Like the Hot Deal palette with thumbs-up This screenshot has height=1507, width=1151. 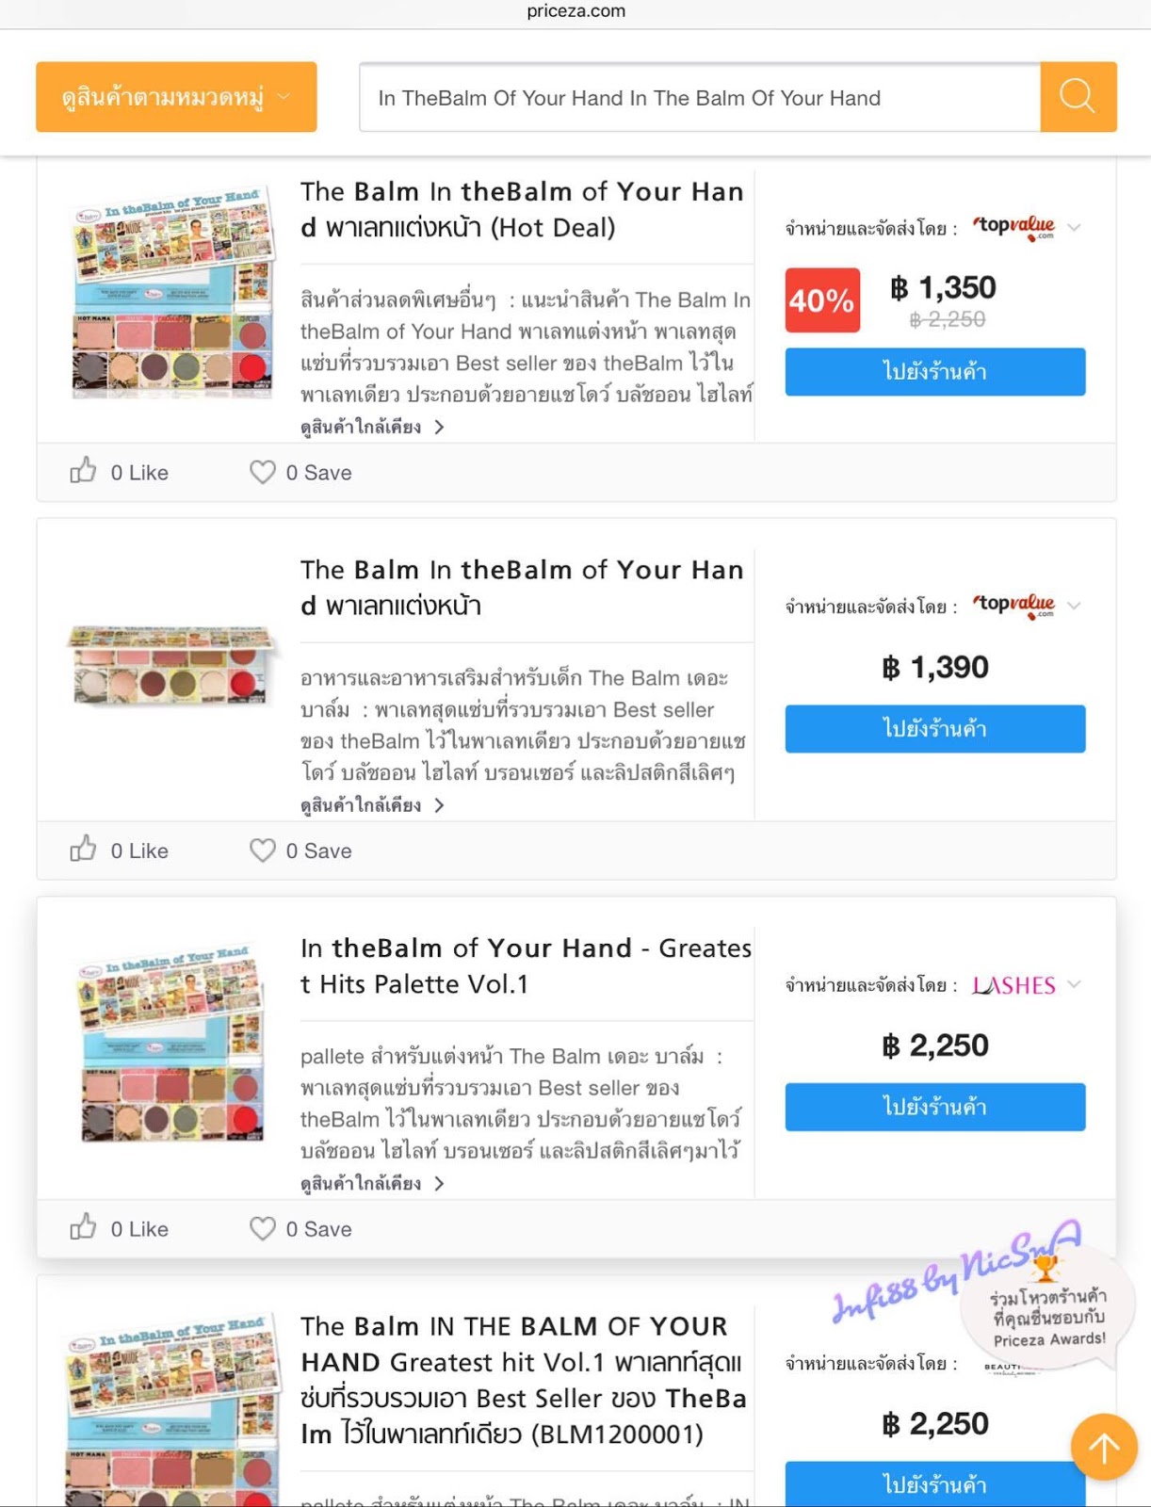click(120, 472)
